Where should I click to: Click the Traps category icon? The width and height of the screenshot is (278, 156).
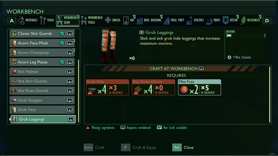point(209,21)
